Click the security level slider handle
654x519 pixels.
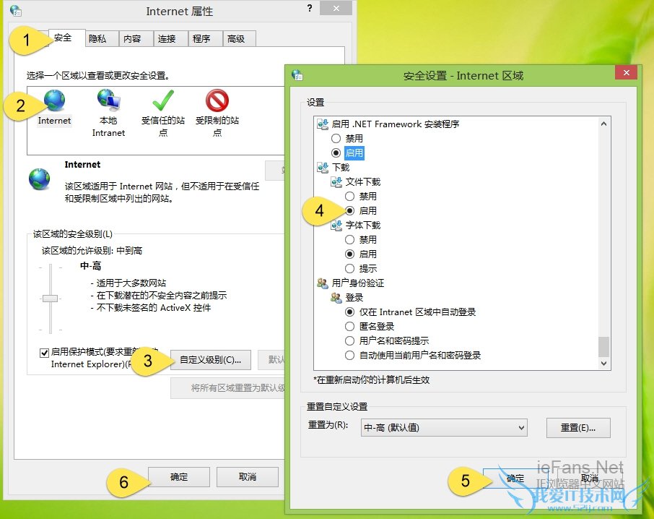click(x=51, y=299)
